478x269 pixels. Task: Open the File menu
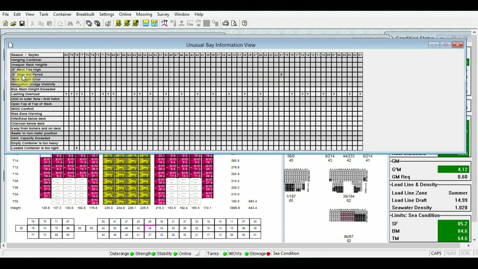pos(6,14)
